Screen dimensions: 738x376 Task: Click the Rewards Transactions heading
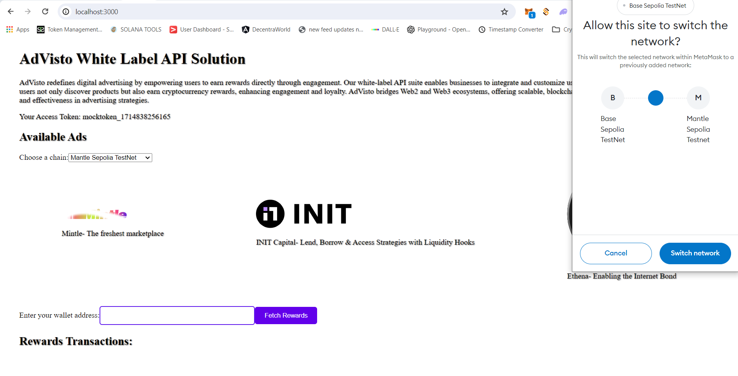coord(76,341)
